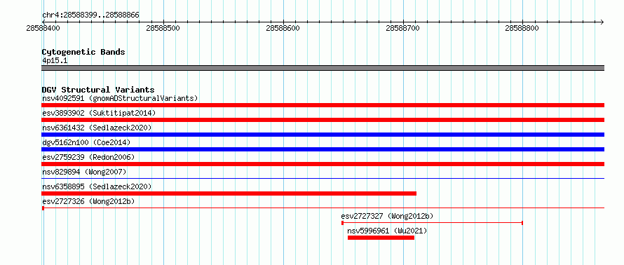Open variant nsv5996961 (Wu2021) label

click(387, 231)
